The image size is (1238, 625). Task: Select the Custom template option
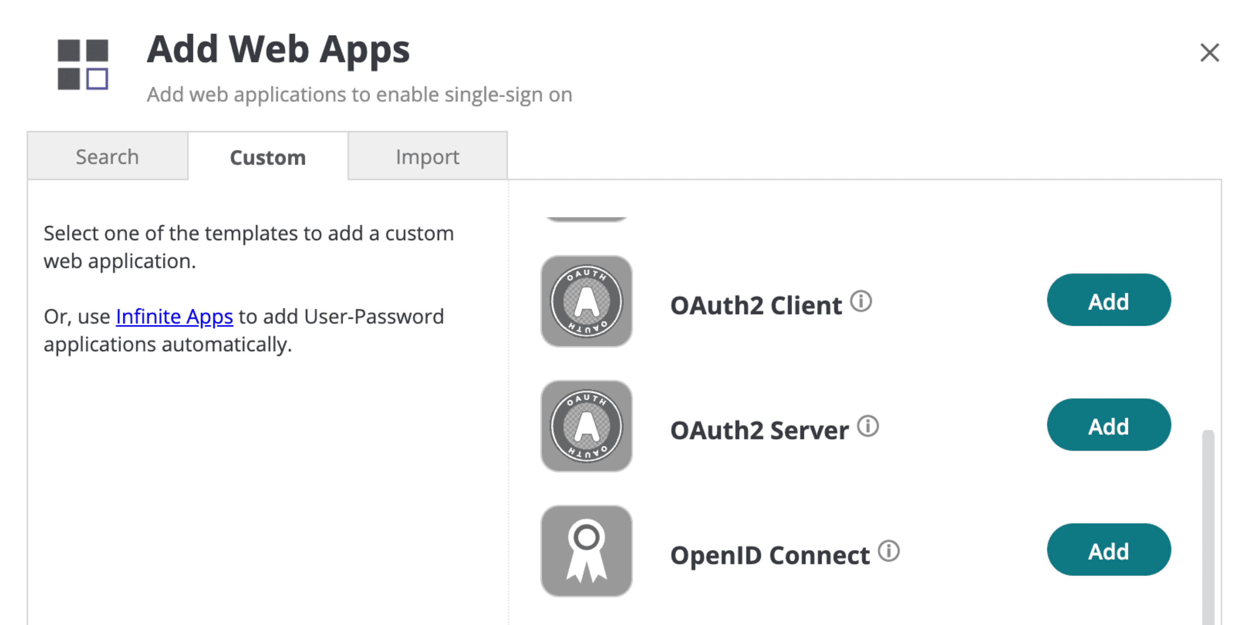pos(268,156)
